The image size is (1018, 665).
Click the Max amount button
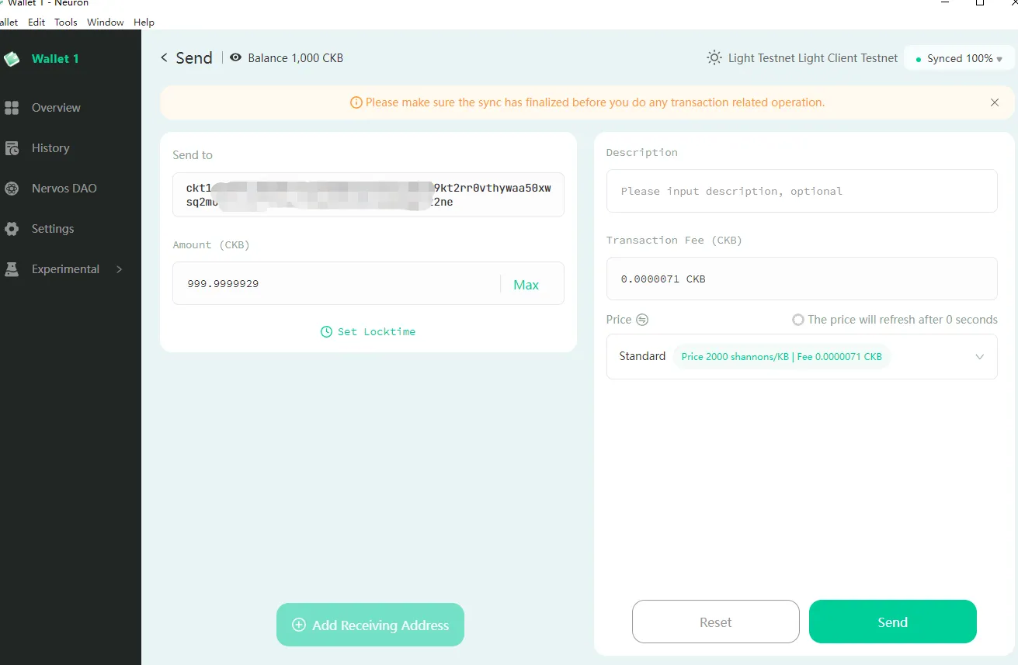[526, 285]
